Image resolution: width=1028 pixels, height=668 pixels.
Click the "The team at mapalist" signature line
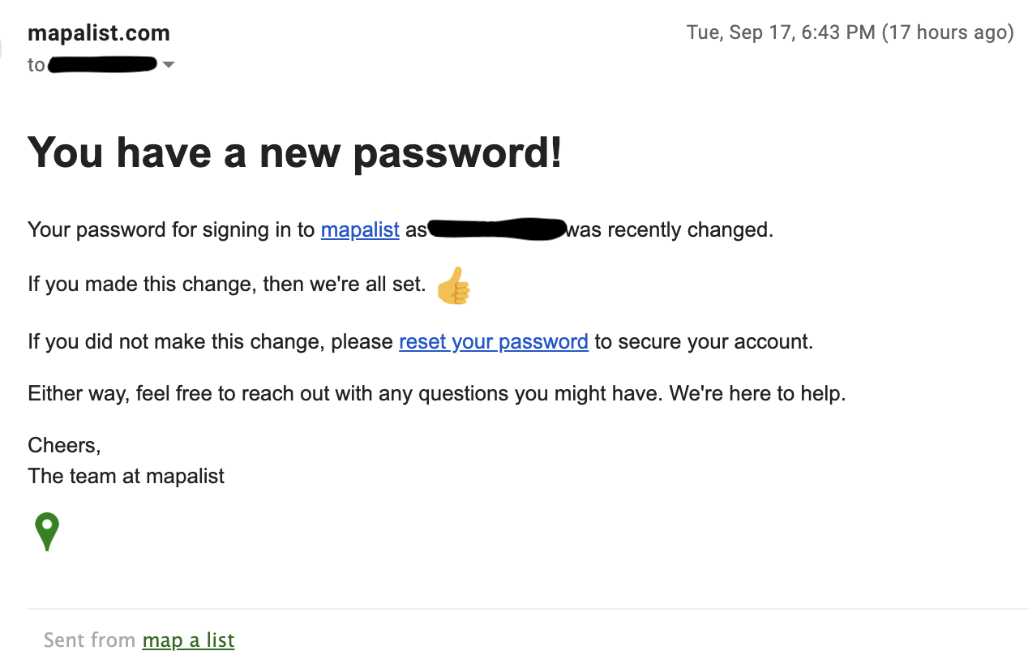(126, 476)
